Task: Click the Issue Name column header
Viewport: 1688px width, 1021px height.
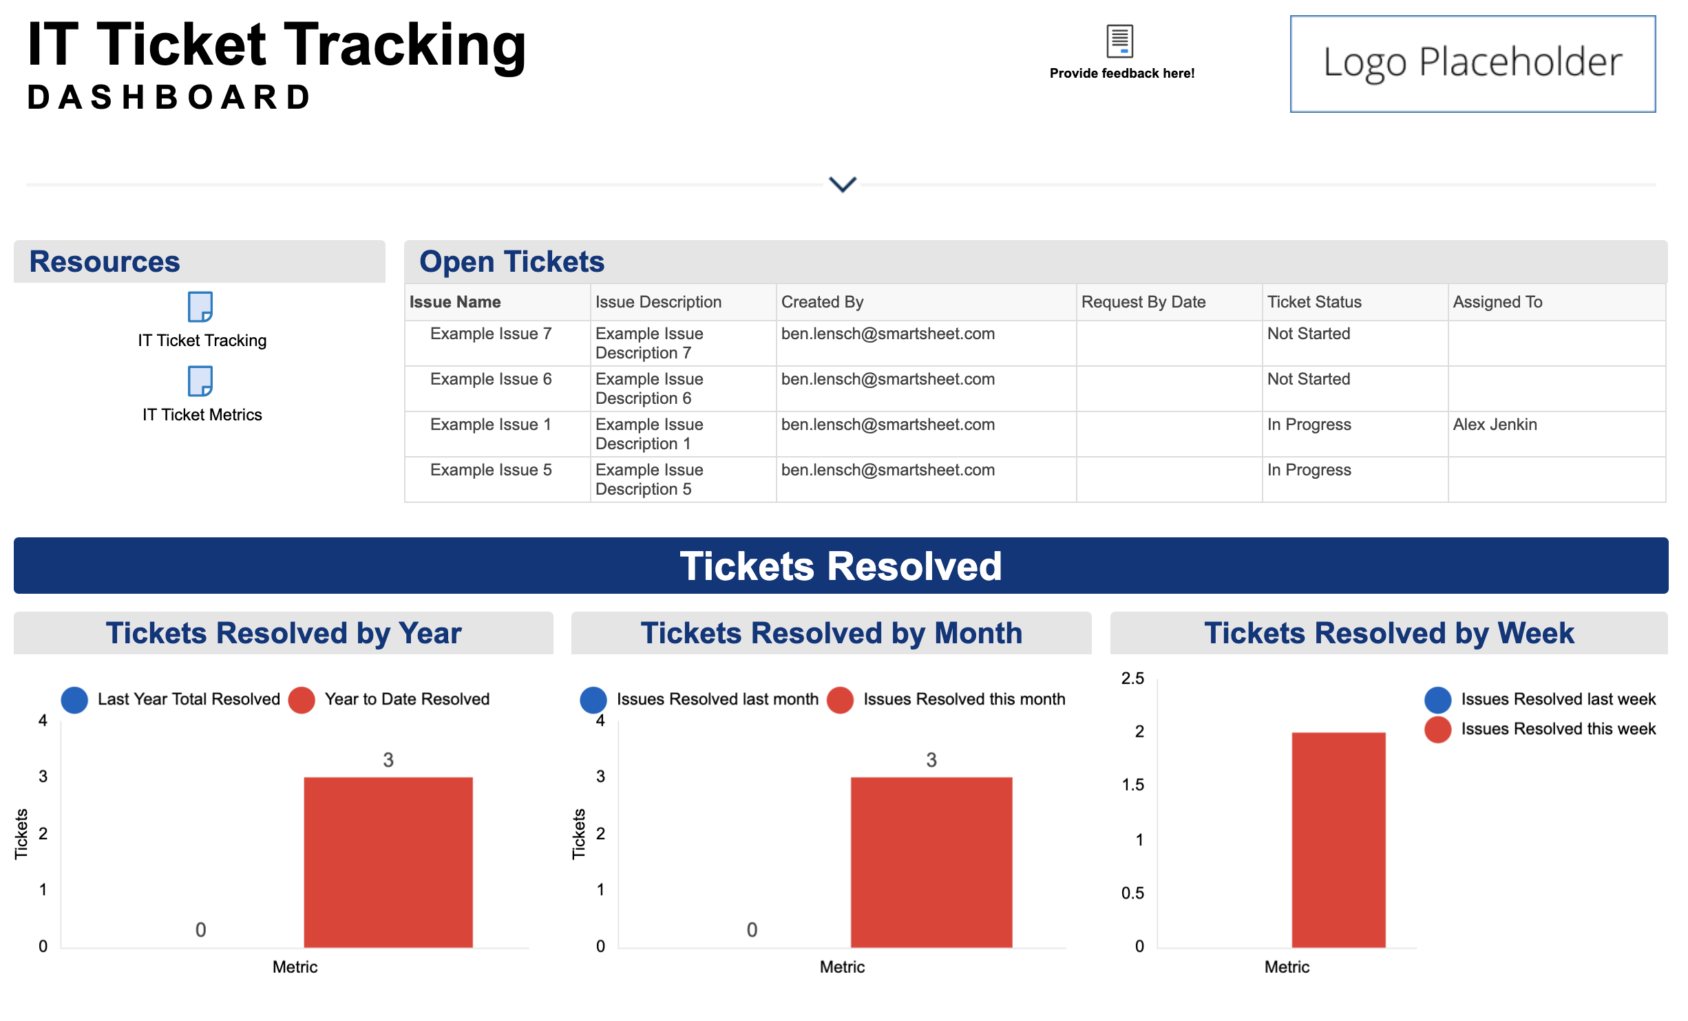Action: [x=455, y=302]
